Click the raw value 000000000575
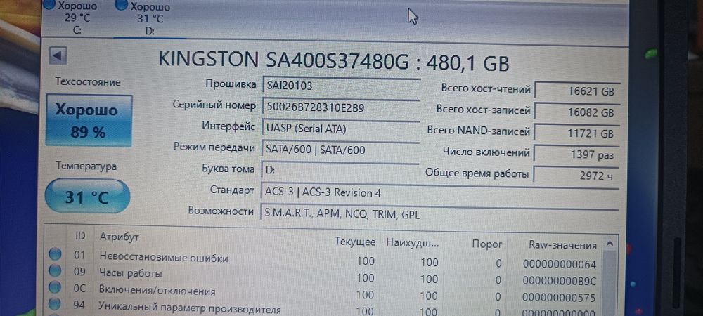703x316 pixels. 560,298
